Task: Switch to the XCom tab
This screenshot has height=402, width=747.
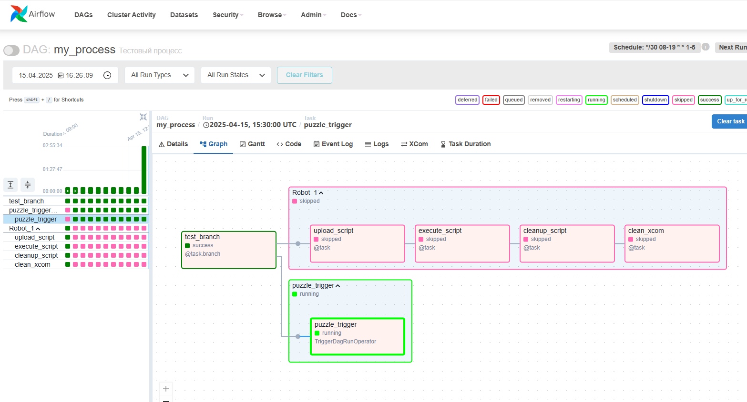Action: [x=414, y=144]
